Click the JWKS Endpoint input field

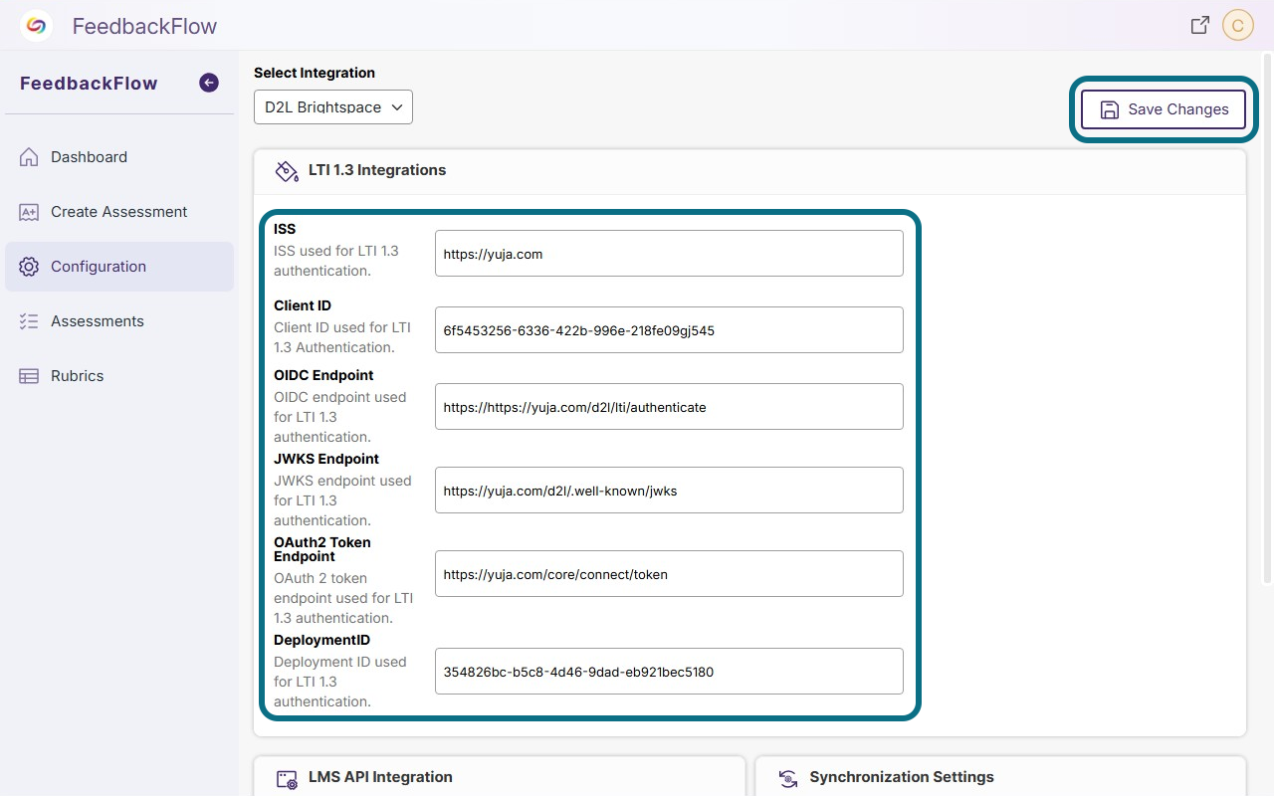point(669,491)
